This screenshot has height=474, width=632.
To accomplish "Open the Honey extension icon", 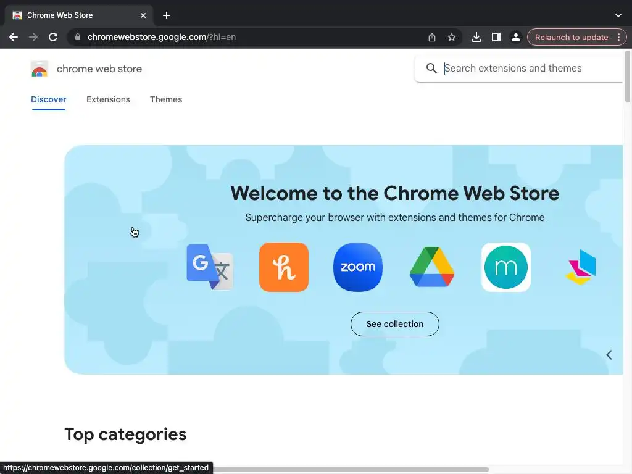I will 284,267.
